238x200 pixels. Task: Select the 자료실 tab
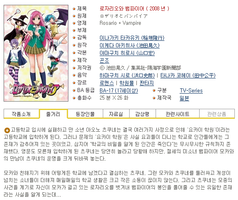(x=116, y=114)
